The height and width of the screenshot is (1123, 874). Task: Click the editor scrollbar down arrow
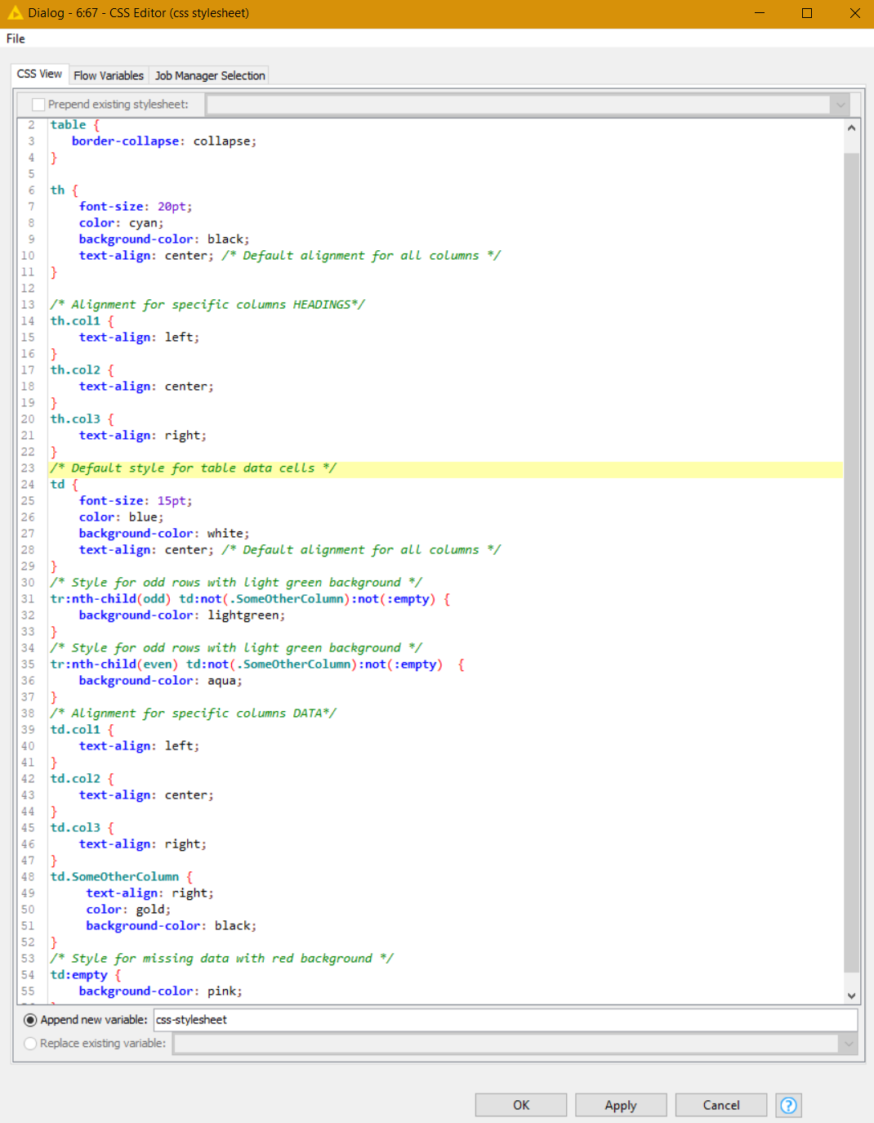tap(851, 995)
